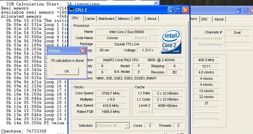
Task: Open the Cache tab in CPU-Z
Action: 90,19
